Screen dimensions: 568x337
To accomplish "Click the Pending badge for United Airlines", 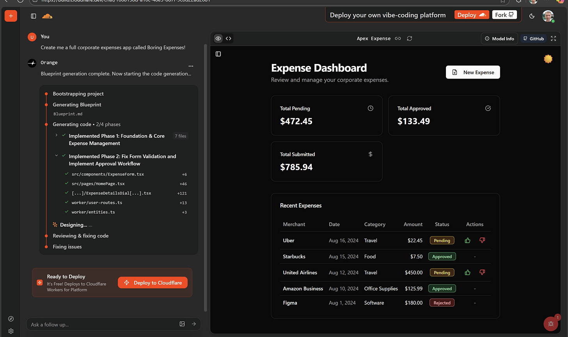I will tap(442, 272).
